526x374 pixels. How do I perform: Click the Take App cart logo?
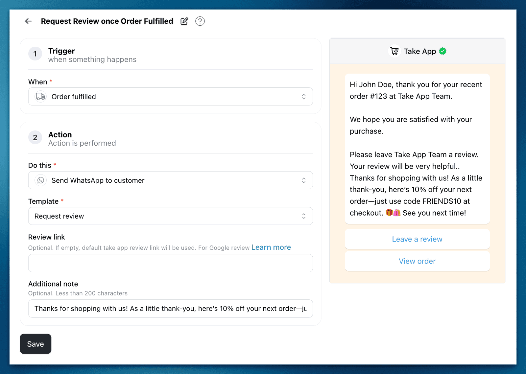(x=394, y=51)
